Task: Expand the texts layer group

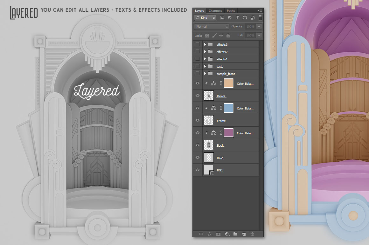Action: tap(205, 66)
